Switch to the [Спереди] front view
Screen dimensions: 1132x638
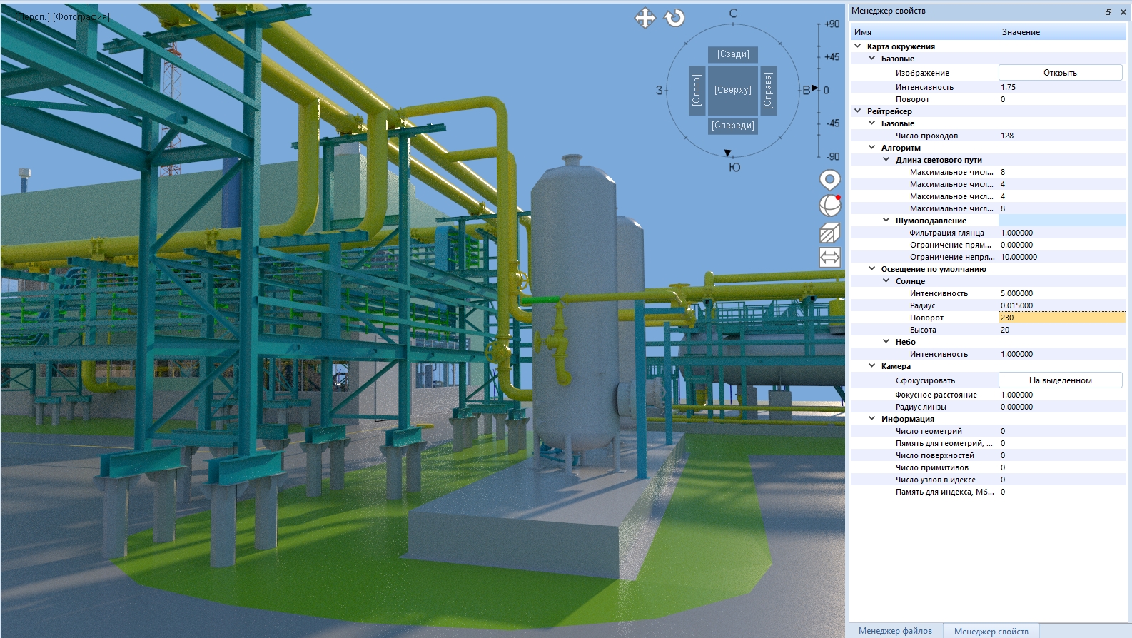click(x=732, y=126)
